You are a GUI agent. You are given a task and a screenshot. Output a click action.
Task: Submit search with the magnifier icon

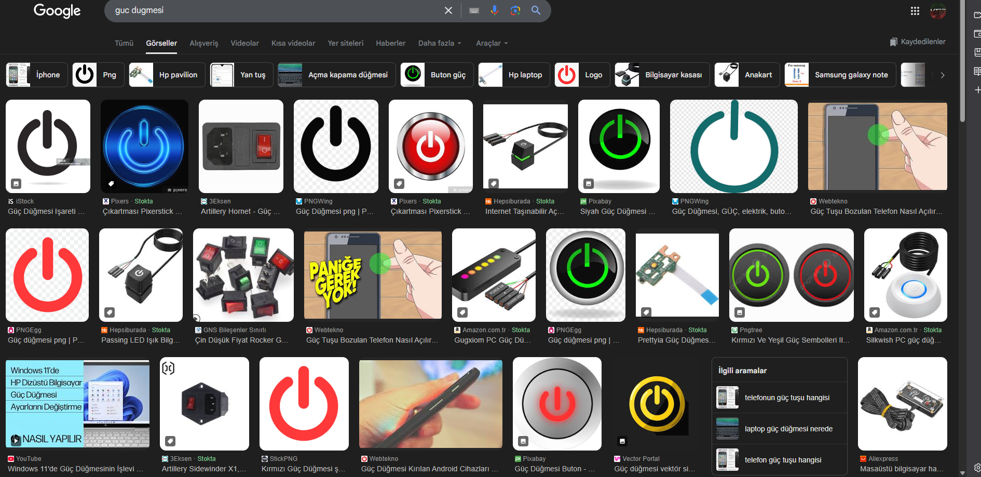click(x=536, y=10)
